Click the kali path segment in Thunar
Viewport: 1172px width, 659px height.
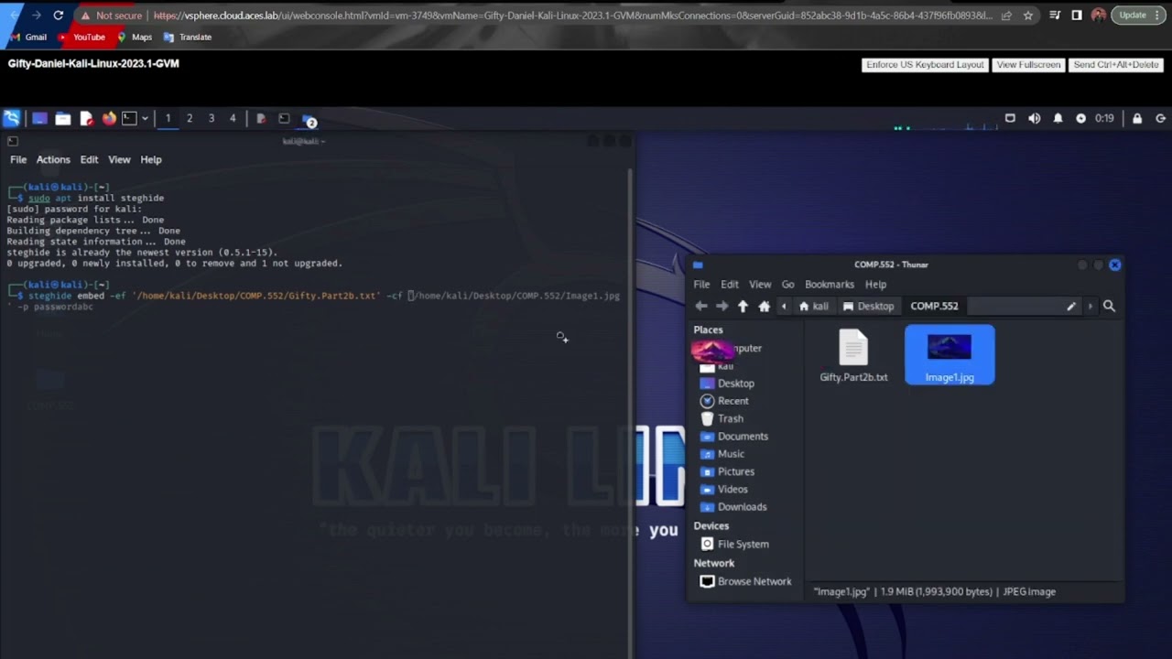pos(813,306)
